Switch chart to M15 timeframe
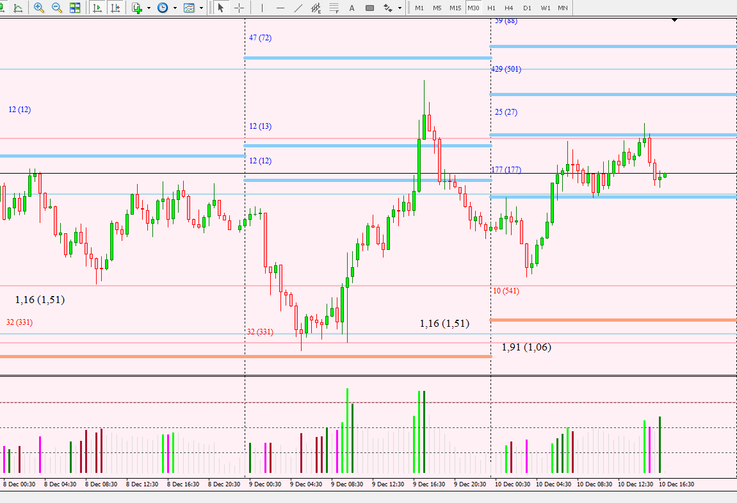 click(x=455, y=8)
